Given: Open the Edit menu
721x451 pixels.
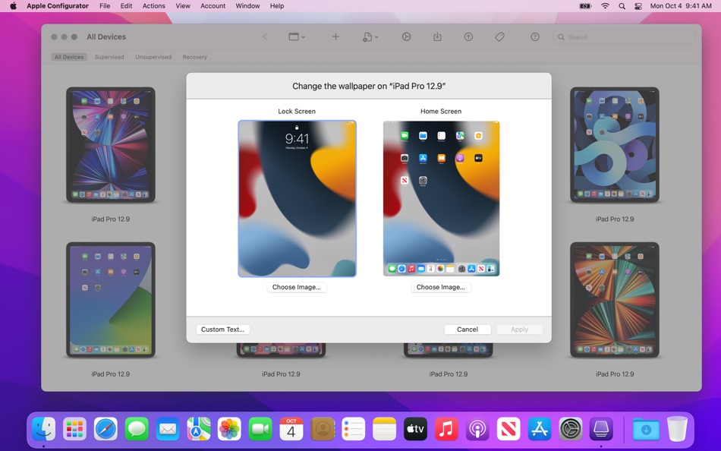Looking at the screenshot, I should (126, 6).
